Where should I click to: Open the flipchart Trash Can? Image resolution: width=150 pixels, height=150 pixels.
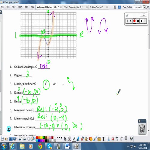pos(142,128)
